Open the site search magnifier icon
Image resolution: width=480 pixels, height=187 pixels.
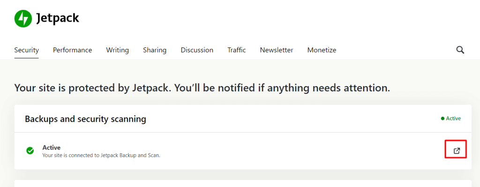pos(460,50)
